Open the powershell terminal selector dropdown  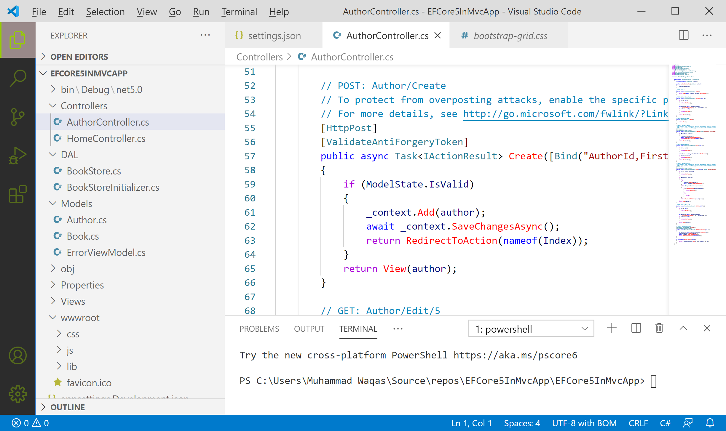tap(531, 329)
